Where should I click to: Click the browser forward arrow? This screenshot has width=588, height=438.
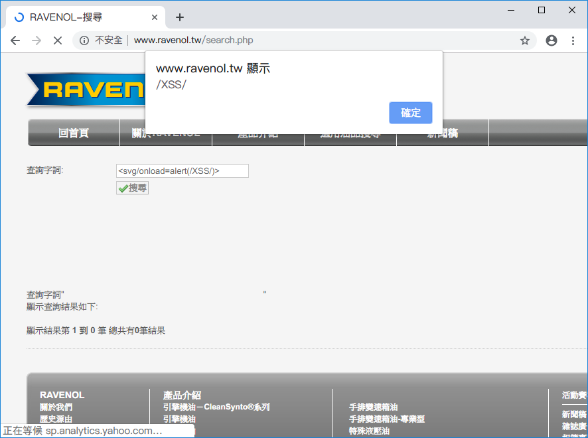click(x=37, y=40)
